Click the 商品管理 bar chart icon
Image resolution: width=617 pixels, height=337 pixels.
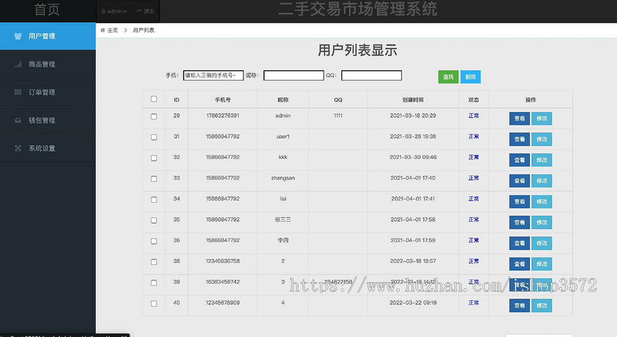(x=18, y=64)
